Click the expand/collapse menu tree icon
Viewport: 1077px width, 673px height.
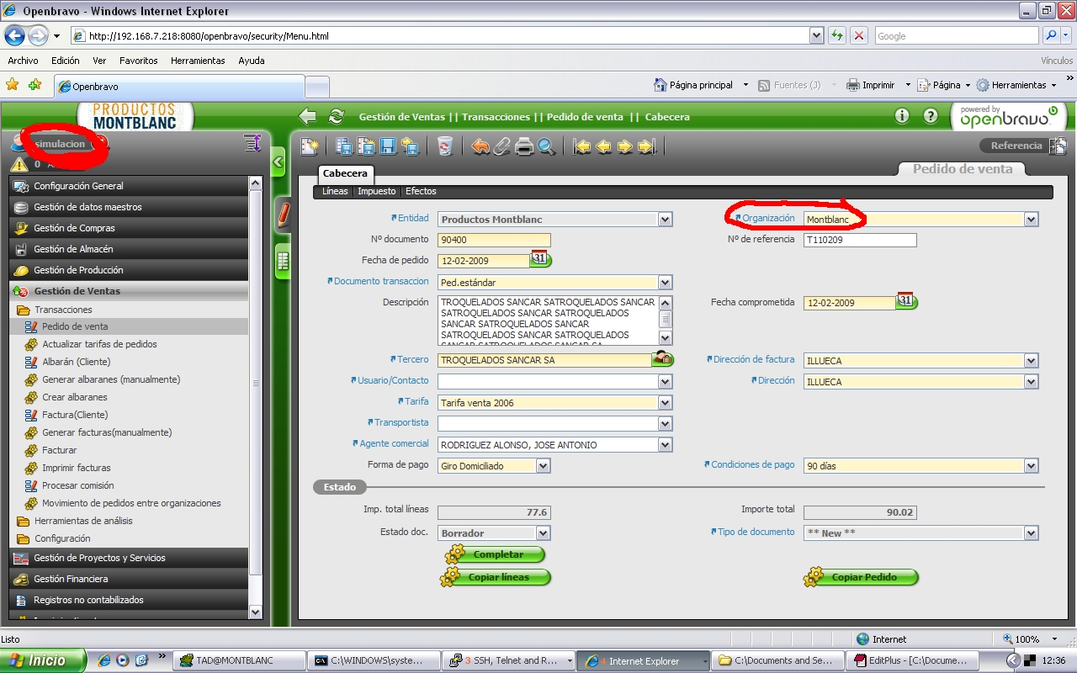click(x=252, y=143)
